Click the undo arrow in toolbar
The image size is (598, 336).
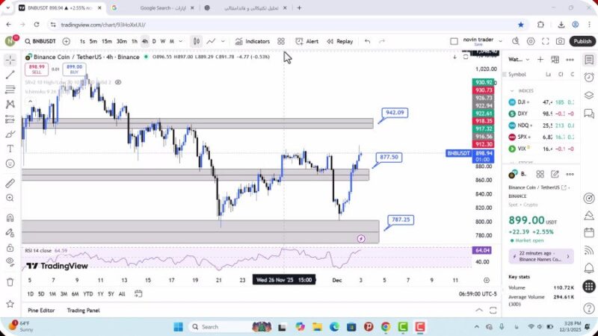coord(367,41)
